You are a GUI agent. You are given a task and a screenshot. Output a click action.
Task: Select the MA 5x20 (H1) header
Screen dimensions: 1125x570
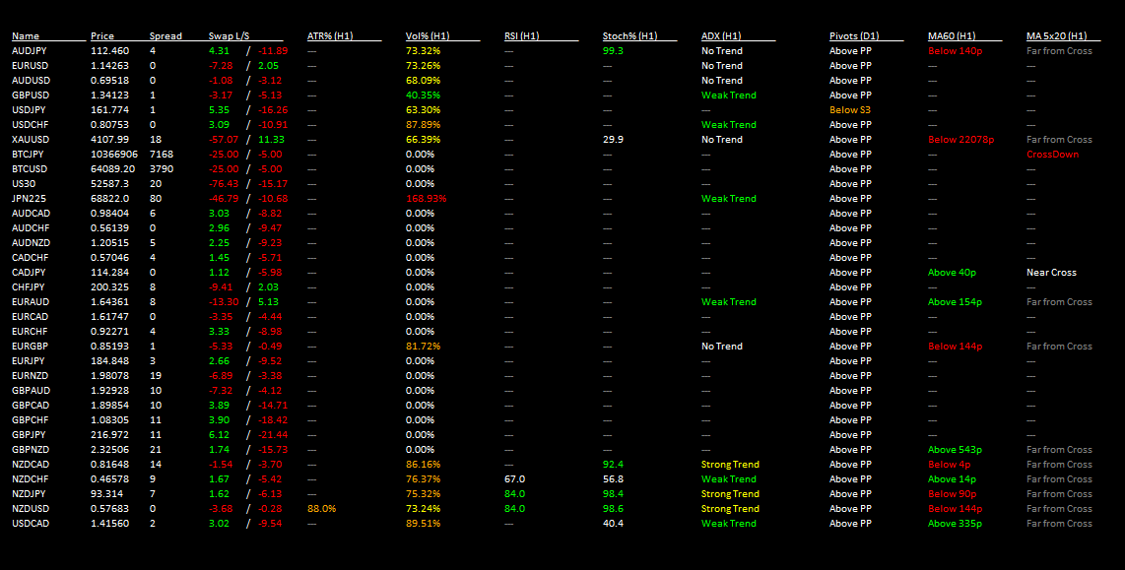click(1056, 35)
